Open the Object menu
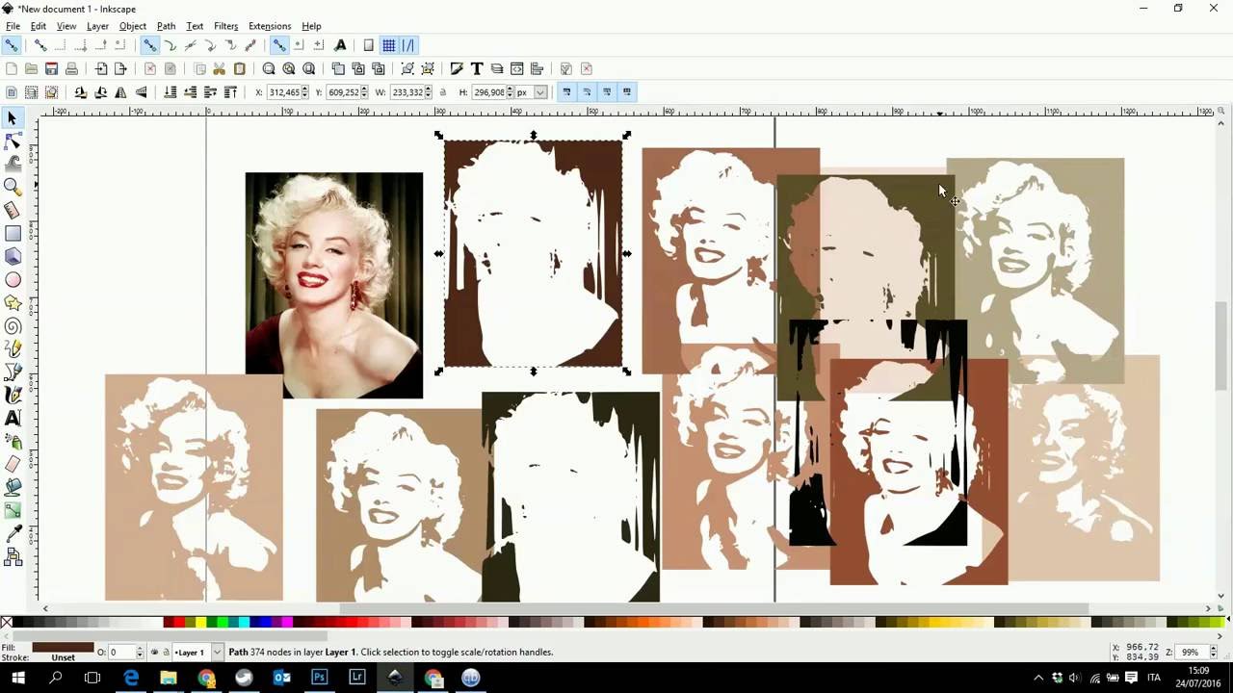The width and height of the screenshot is (1233, 693). [x=133, y=26]
